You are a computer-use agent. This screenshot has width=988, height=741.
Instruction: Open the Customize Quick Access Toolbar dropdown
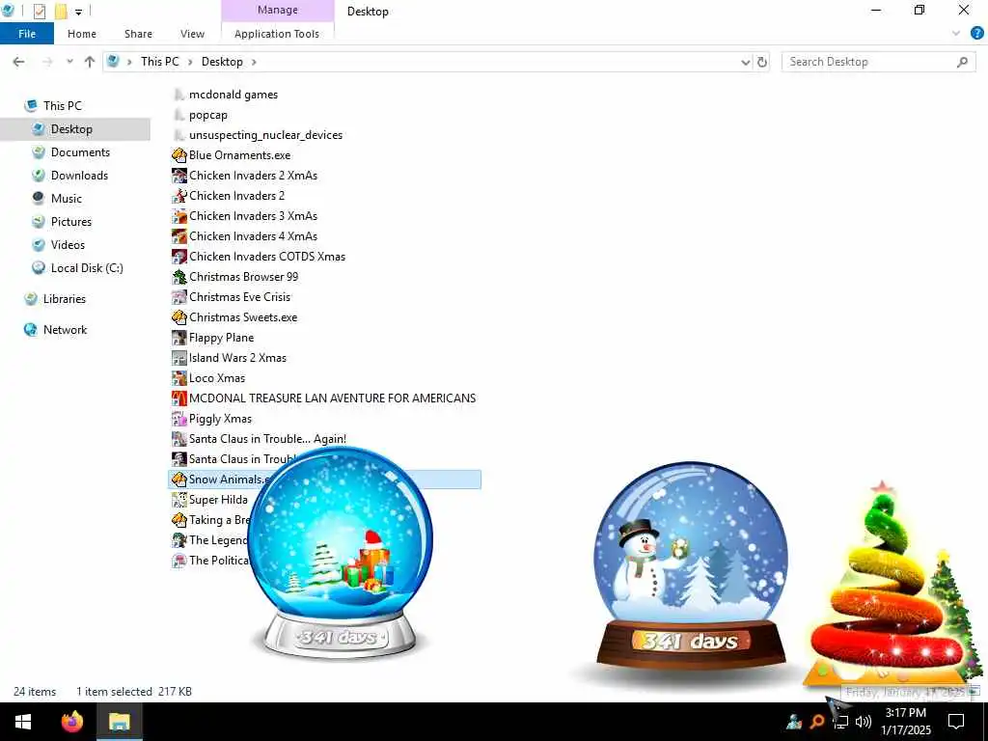[x=79, y=12]
